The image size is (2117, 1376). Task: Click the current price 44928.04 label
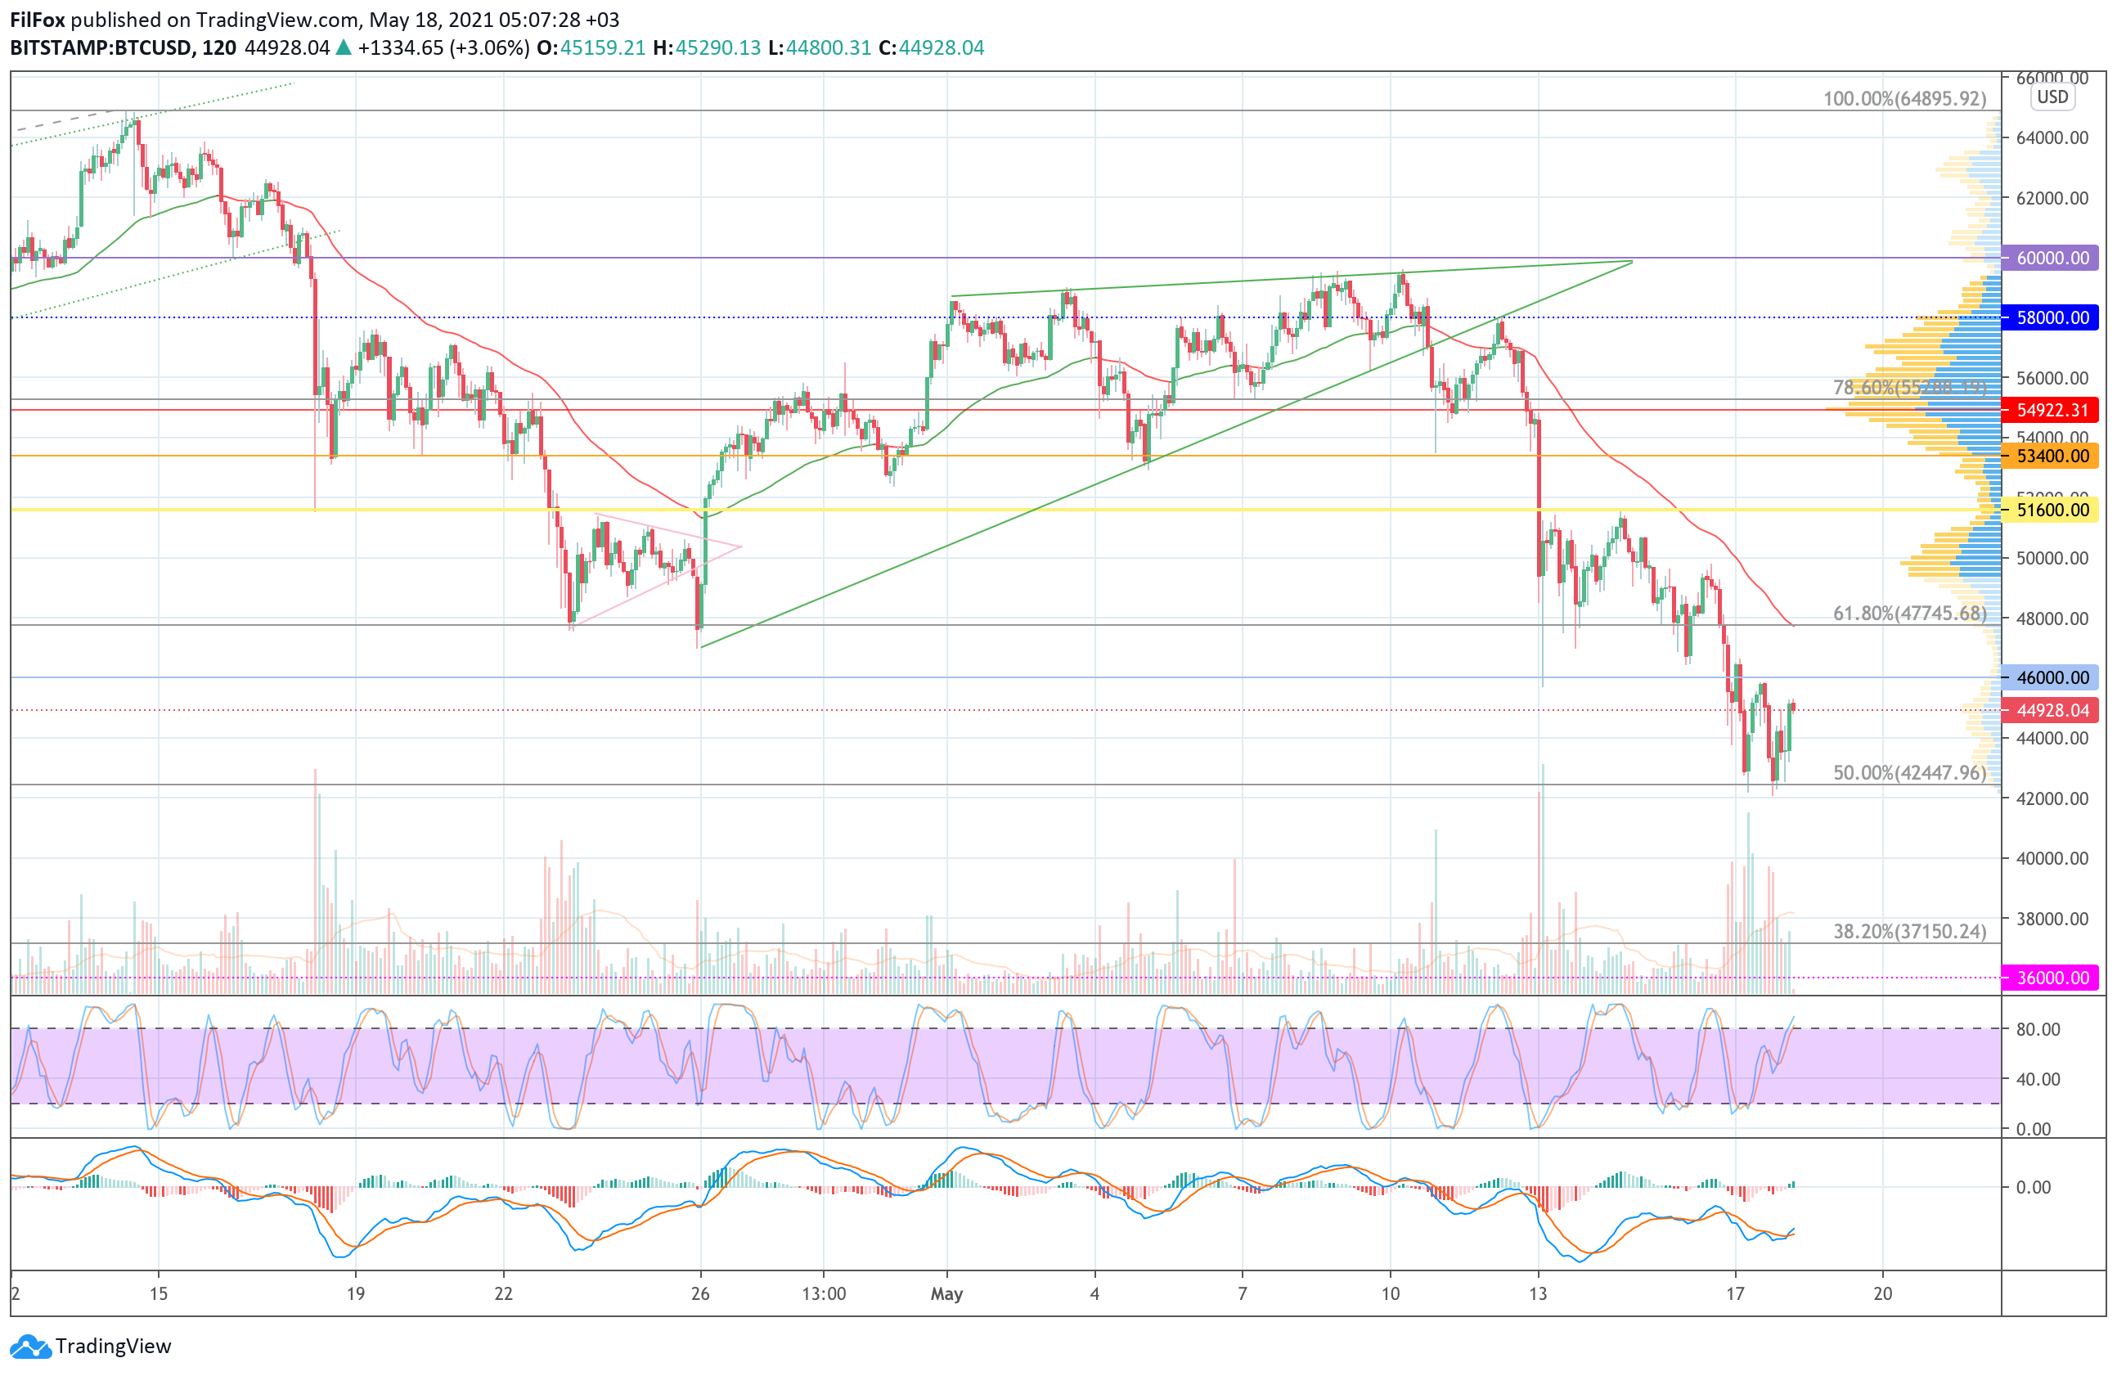point(2052,711)
